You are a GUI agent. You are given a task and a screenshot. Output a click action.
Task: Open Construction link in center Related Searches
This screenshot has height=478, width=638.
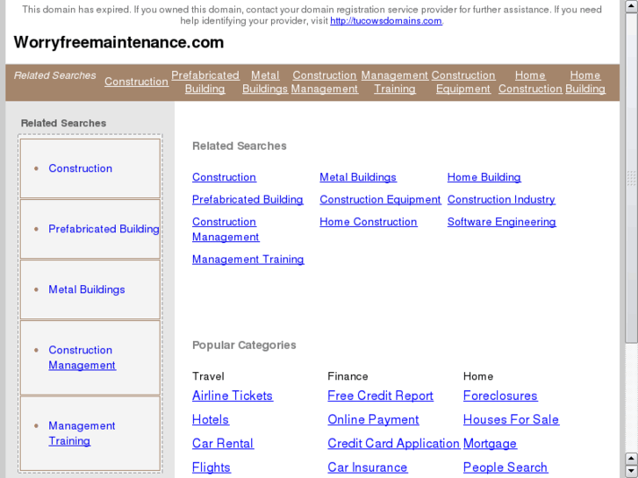[x=224, y=177]
